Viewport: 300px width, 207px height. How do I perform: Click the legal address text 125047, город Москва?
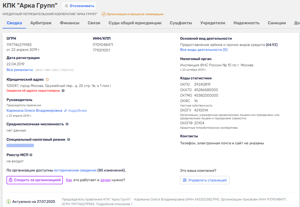coord(58,86)
